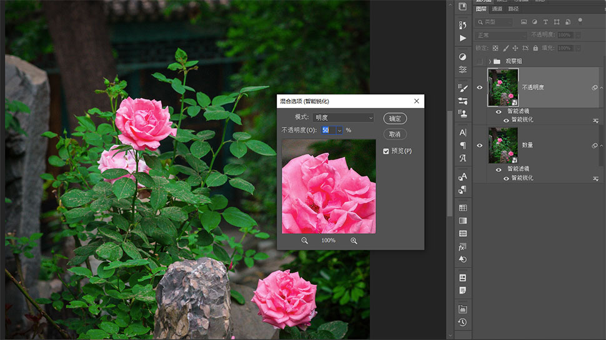Open the History clock panel icon
Viewport: 606px width, 340px height.
click(x=462, y=322)
